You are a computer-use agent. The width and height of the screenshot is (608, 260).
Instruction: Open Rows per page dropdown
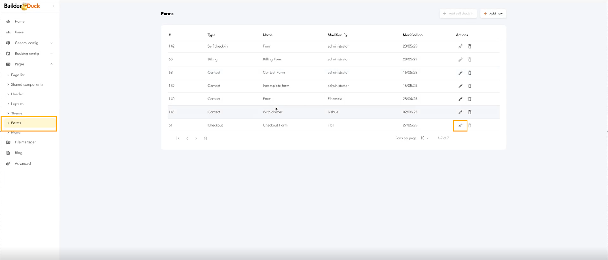[x=424, y=138]
